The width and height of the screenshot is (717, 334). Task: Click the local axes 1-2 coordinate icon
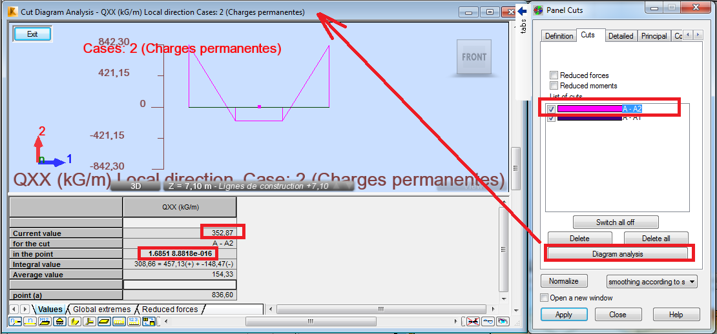(x=51, y=147)
